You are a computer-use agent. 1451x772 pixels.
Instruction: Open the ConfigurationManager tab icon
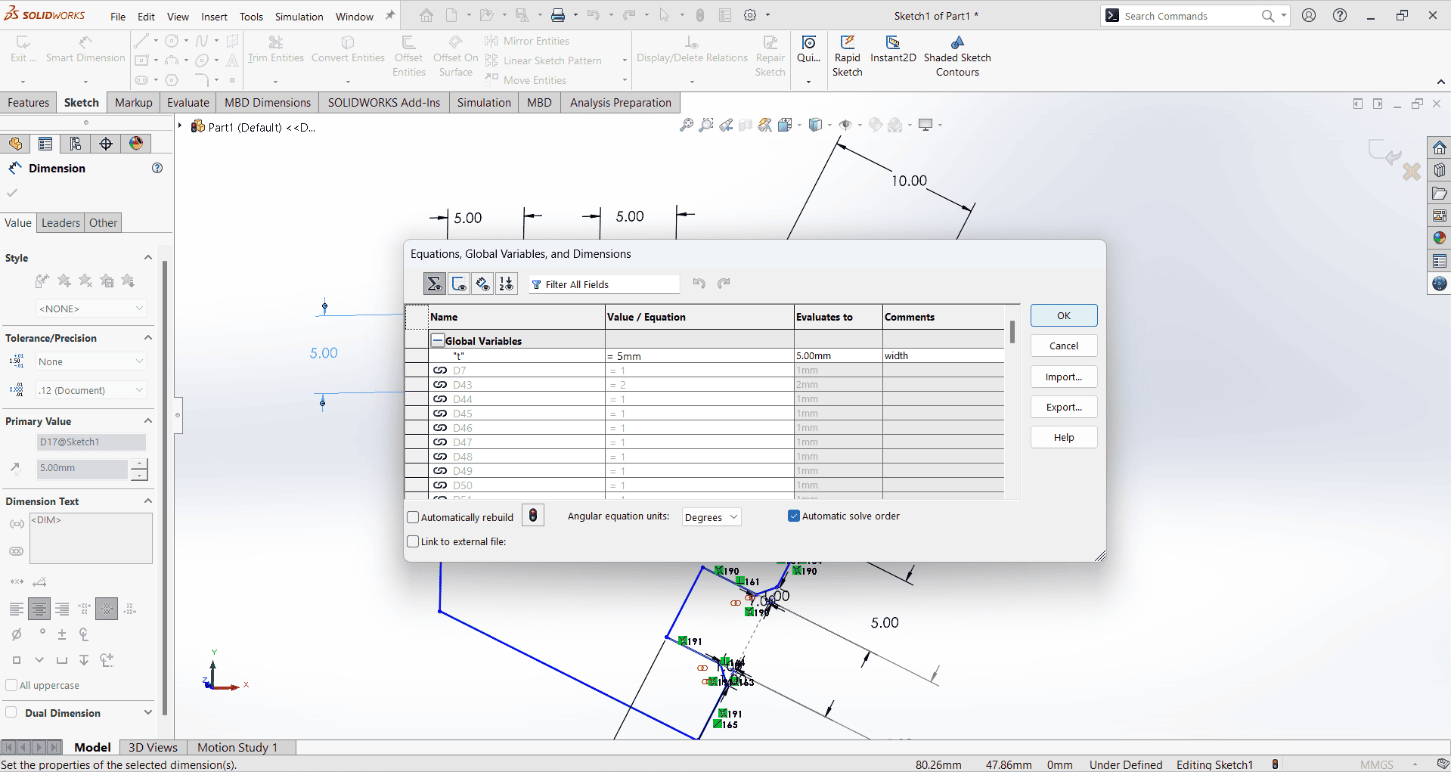(76, 144)
